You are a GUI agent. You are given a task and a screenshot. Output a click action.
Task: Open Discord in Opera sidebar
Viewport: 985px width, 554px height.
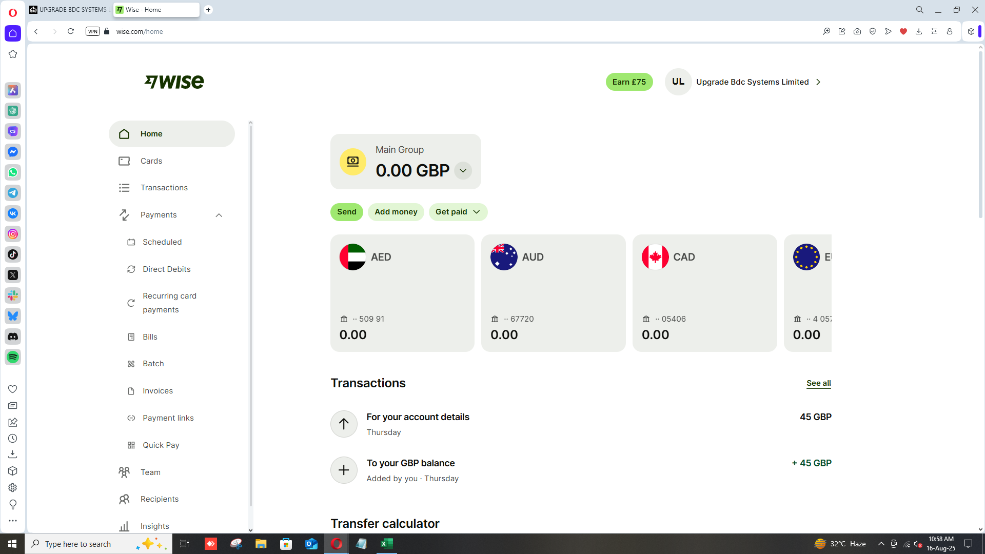coord(13,337)
